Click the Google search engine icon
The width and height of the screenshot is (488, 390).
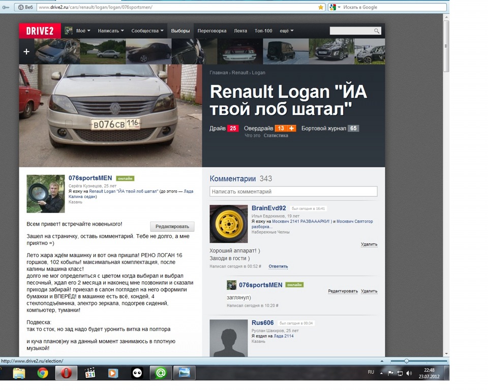(332, 7)
